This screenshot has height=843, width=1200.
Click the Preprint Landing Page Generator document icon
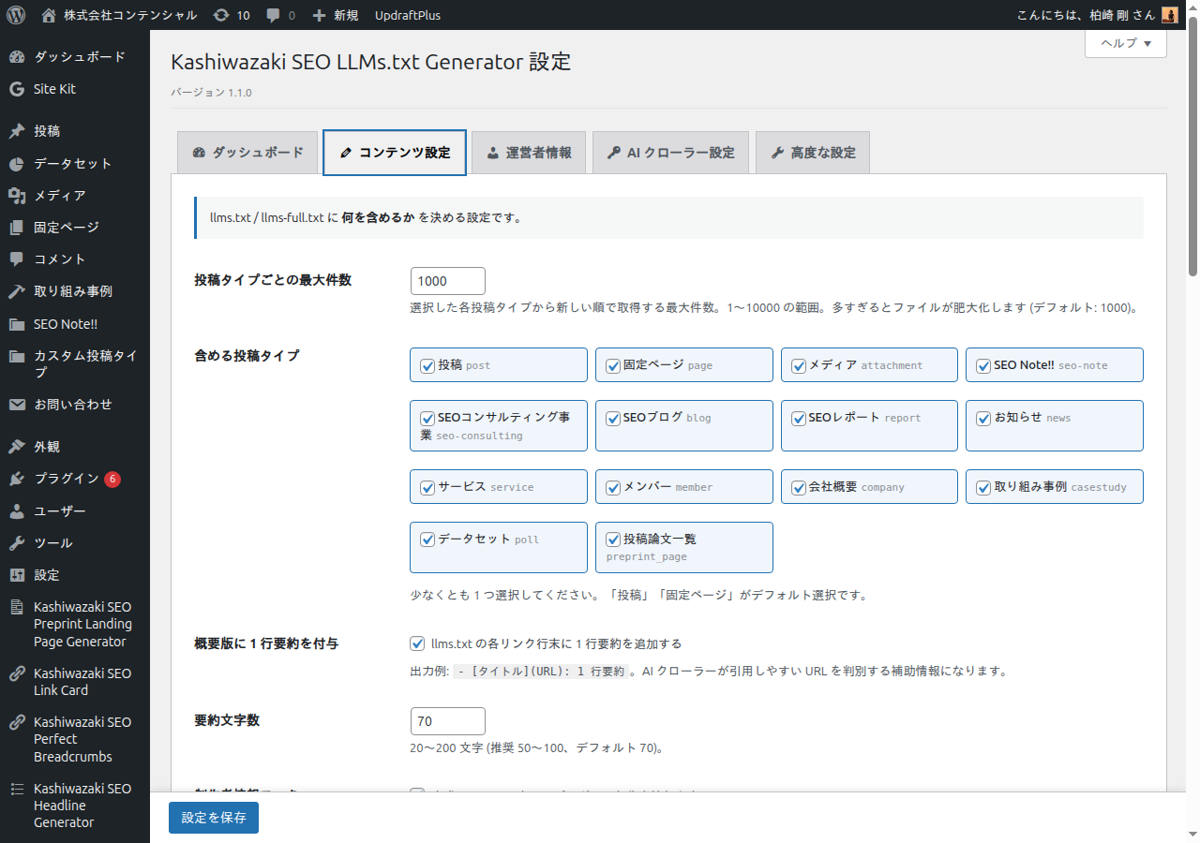click(17, 607)
